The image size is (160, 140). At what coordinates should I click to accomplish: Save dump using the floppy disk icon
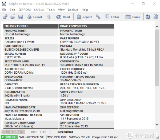pos(21,17)
